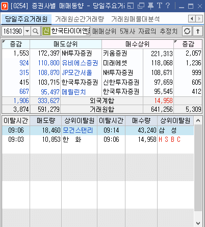Select the red HSBC departed buyer entry
Screen dimensions: 205x227
169,140
